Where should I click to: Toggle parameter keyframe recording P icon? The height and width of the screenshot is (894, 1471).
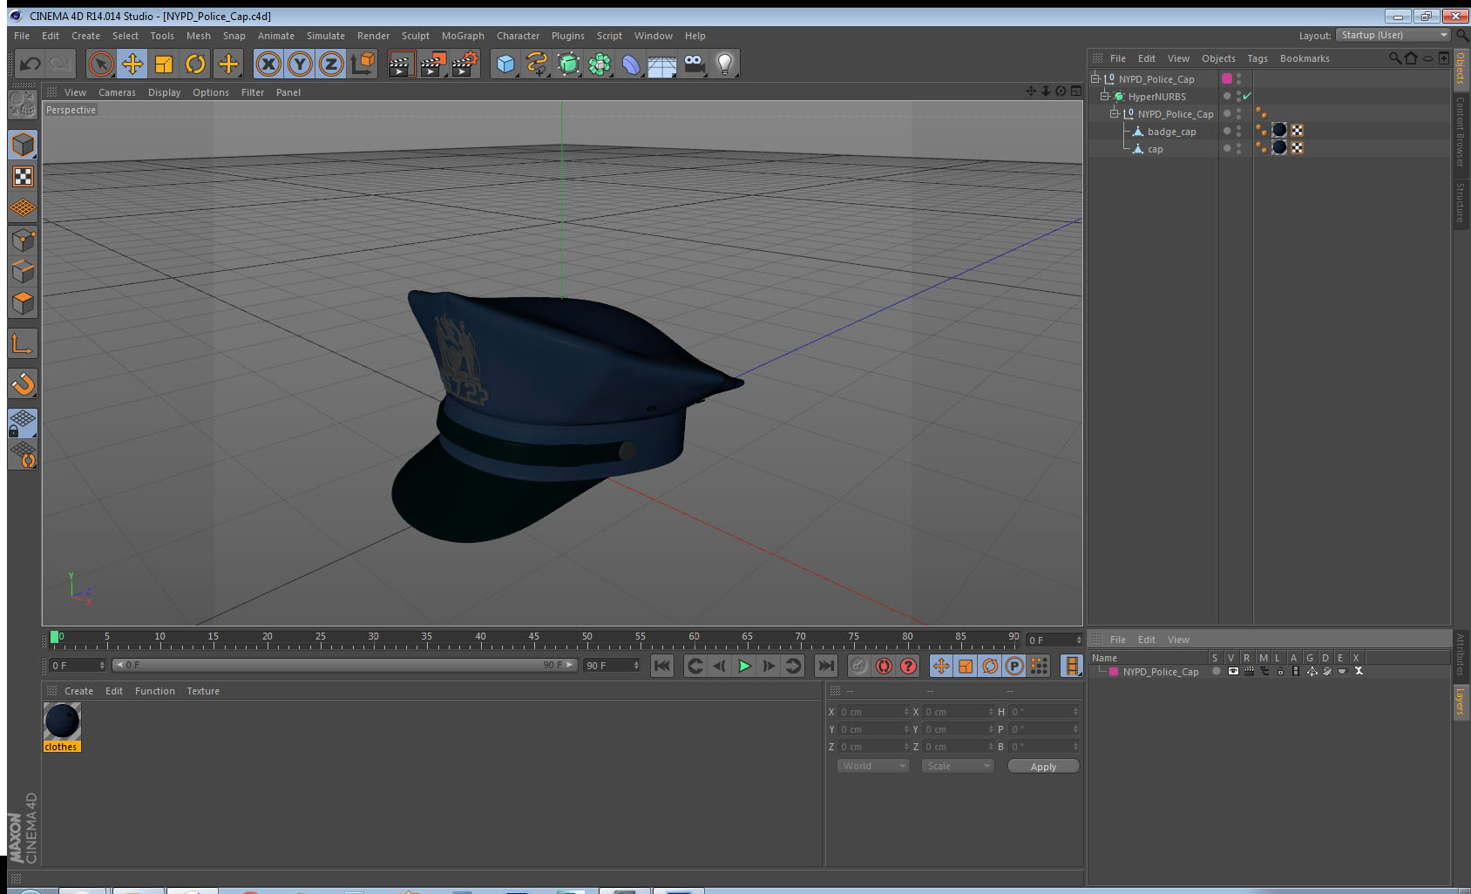[x=1014, y=666]
